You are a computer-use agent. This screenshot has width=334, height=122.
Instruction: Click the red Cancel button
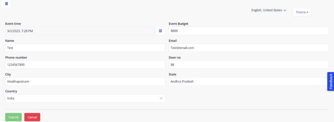tap(32, 117)
